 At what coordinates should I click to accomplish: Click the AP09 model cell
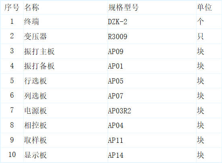click(152, 51)
